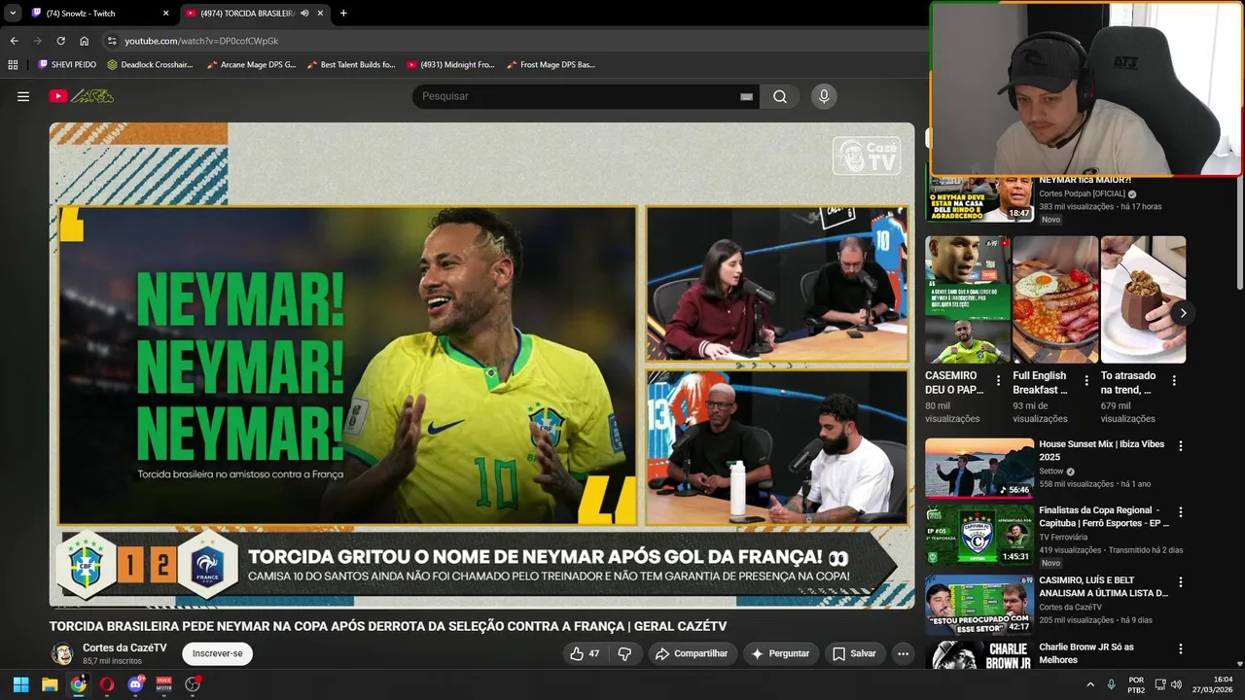
Task: Open the CASEMIRO DEU O PAP... short
Action: tap(968, 299)
